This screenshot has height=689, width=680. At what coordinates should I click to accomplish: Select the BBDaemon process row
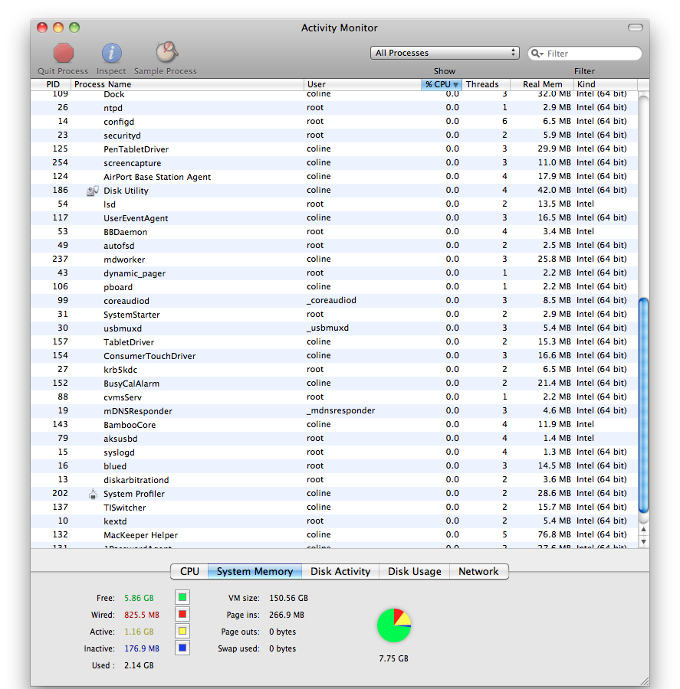click(334, 231)
